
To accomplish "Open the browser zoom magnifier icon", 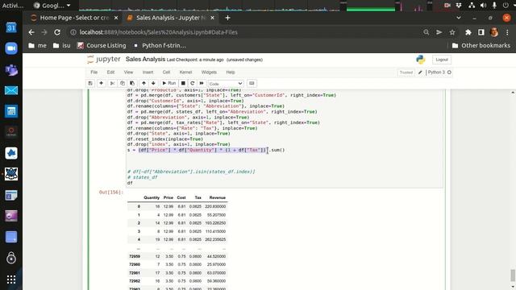I will pyautogui.click(x=427, y=32).
